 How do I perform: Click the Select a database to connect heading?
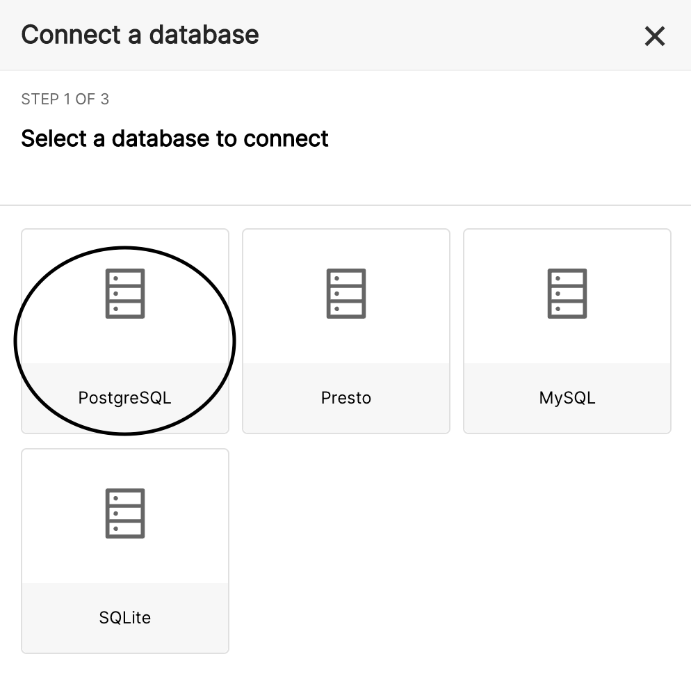[174, 138]
